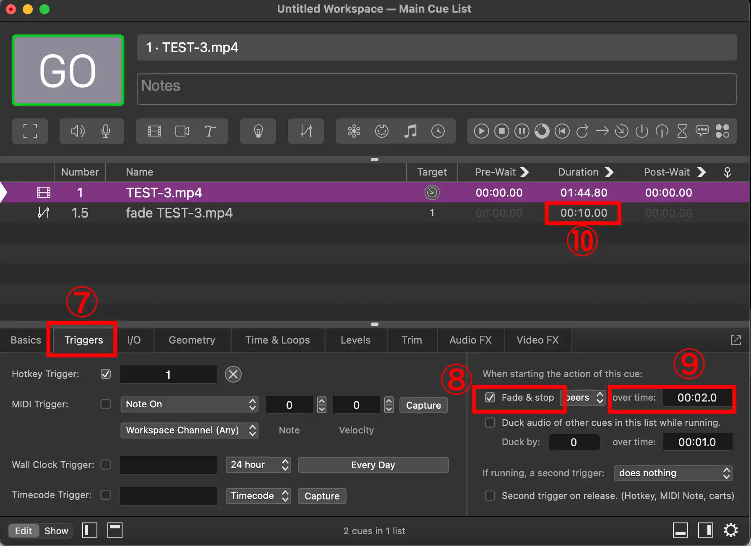Click Capture next to MIDI velocity
Screen dimensions: 751x546
(423, 405)
